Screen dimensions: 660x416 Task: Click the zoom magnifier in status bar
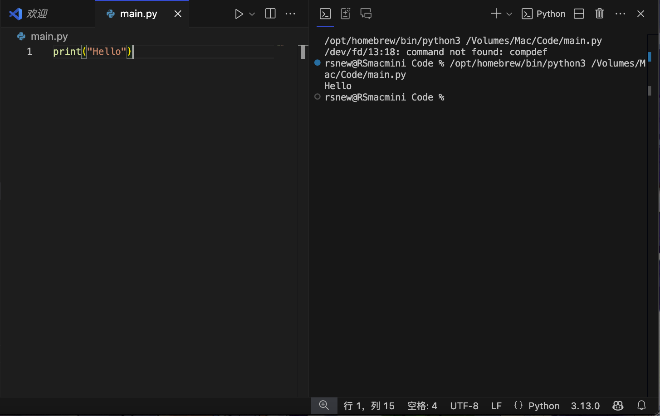324,405
